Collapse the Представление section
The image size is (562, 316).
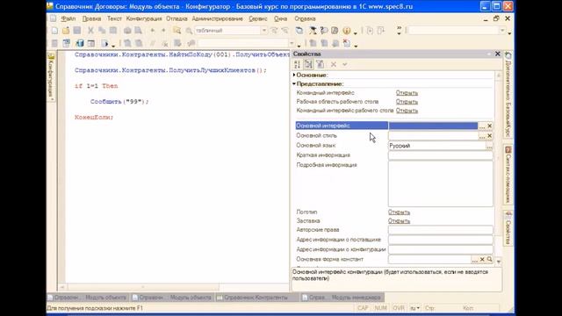(x=294, y=84)
